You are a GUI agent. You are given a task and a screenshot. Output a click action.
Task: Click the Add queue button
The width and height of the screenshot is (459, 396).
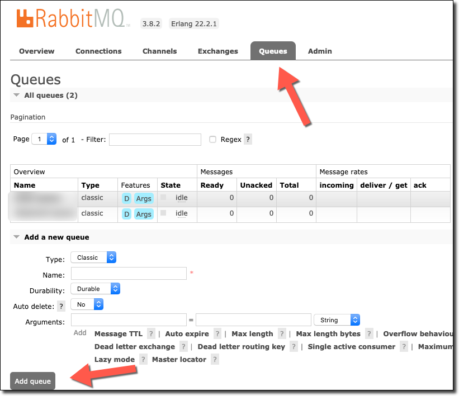[33, 381]
